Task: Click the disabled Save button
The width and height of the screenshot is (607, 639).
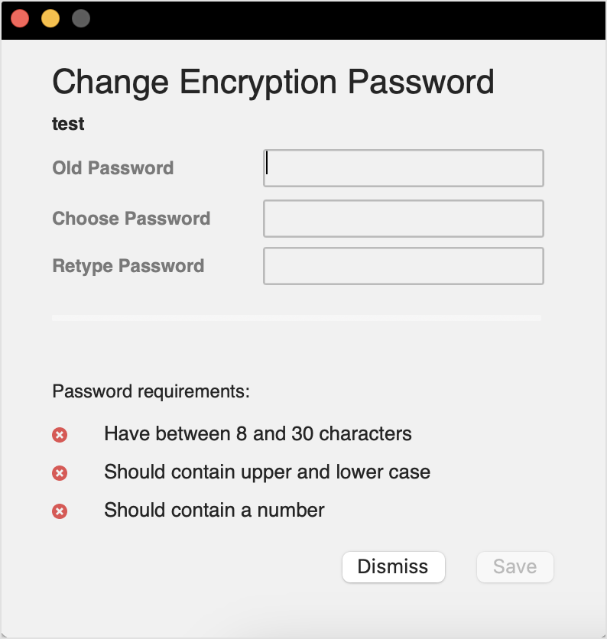Action: (514, 567)
